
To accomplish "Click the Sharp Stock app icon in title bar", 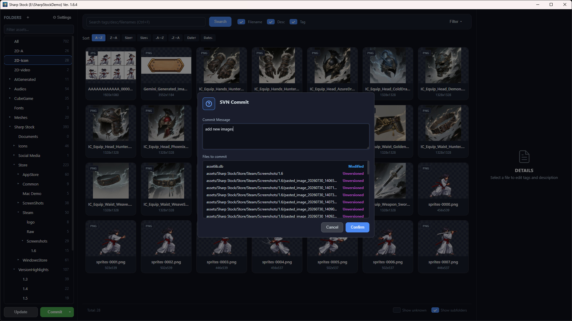I will (5, 4).
